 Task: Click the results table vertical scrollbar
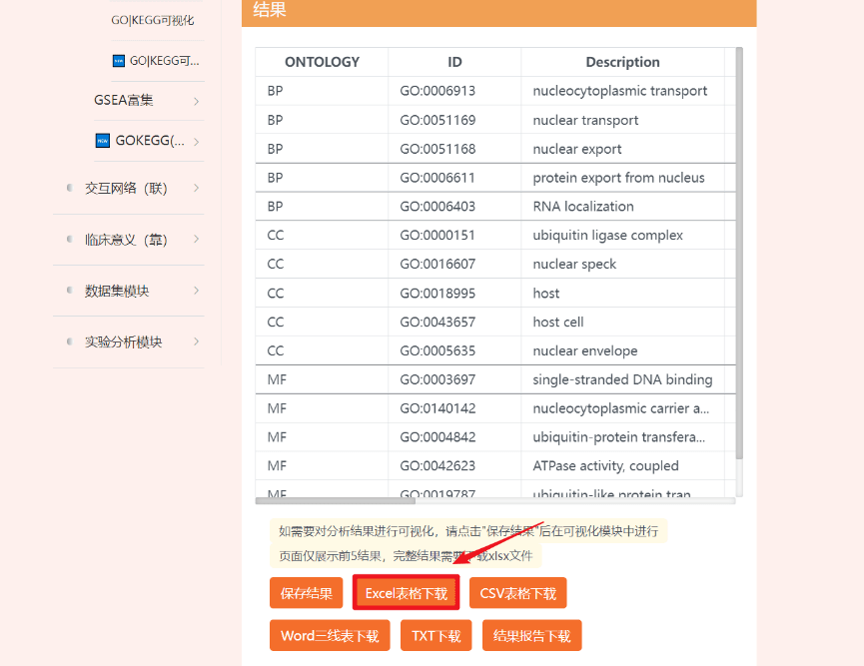[x=739, y=250]
